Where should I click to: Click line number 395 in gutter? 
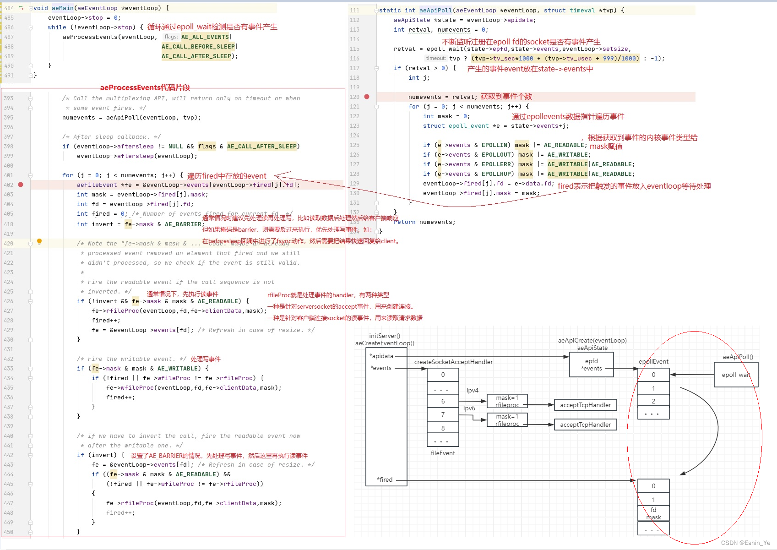(x=9, y=118)
